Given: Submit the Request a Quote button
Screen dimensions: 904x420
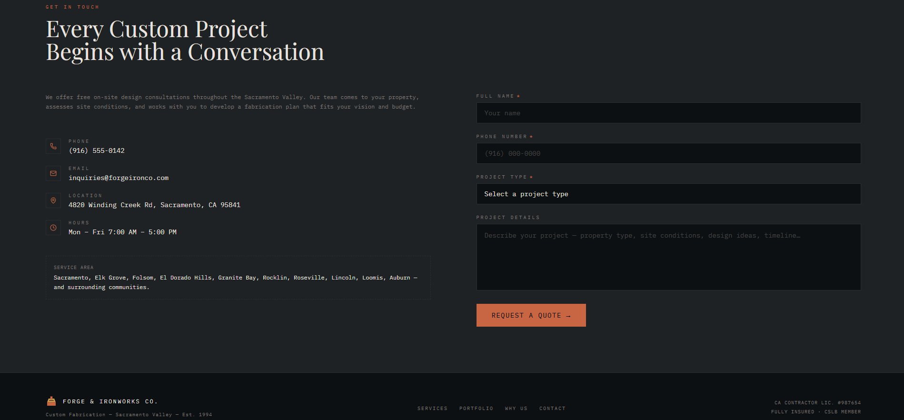Looking at the screenshot, I should click(x=531, y=315).
